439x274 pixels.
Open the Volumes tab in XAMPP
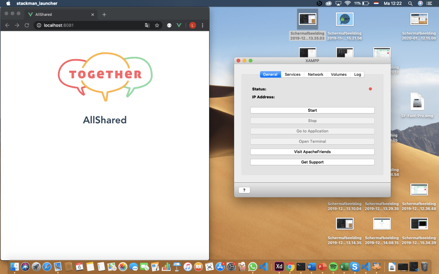[x=339, y=74]
